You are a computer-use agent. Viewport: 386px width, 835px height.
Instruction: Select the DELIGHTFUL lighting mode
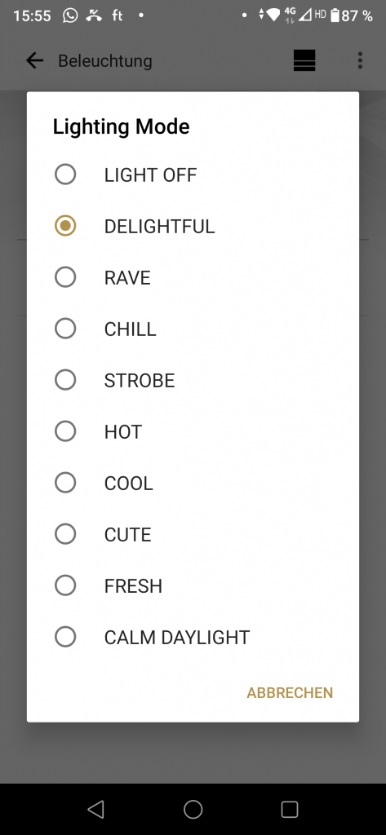pos(193,227)
